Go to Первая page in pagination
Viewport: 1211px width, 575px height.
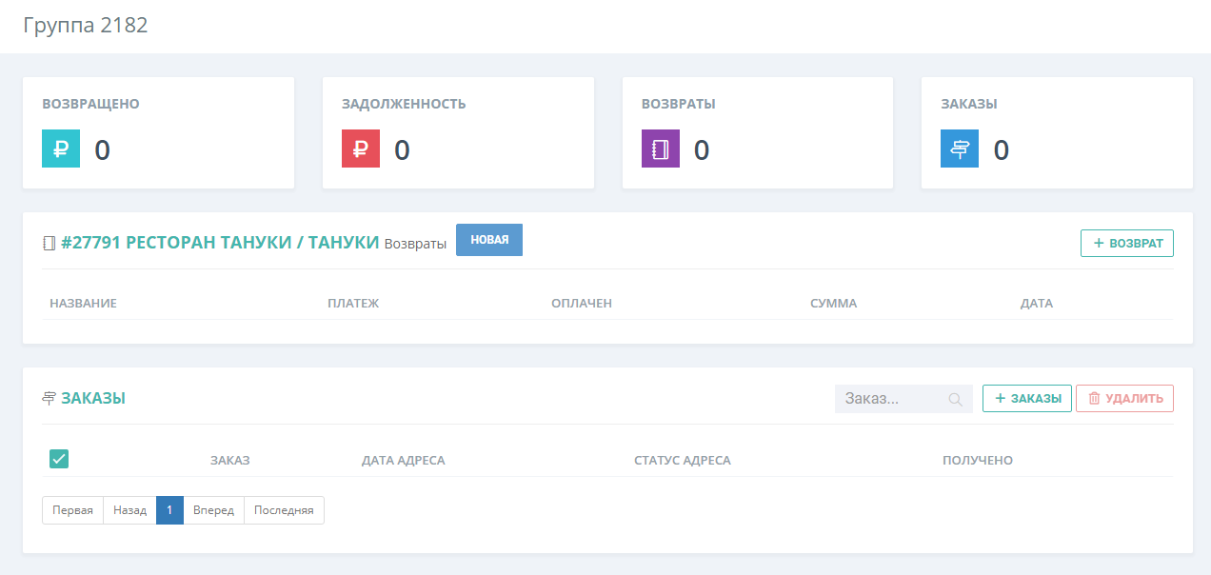coord(72,510)
